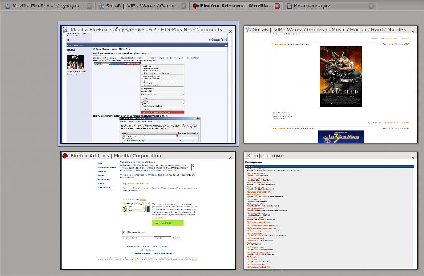Screen dimensions: 424x276
Task: Click the red Firefox Add-ons tab favicon
Action: click(x=195, y=6)
